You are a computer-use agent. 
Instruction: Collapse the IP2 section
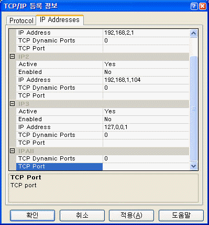tap(13, 57)
